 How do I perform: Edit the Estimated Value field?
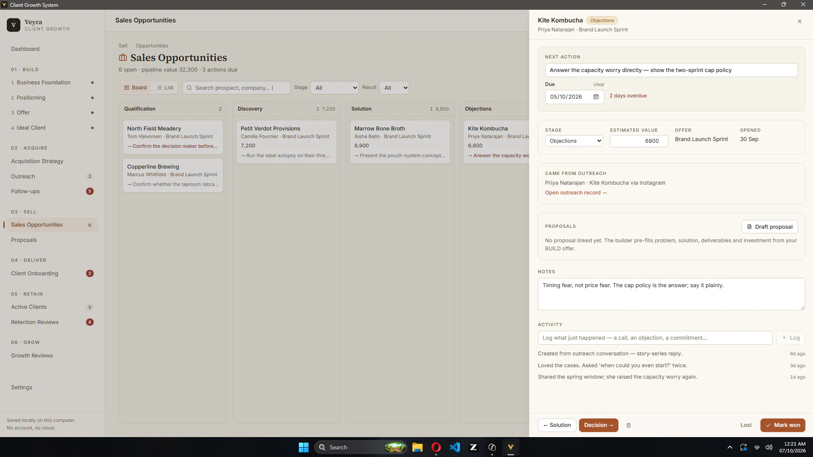[639, 141]
